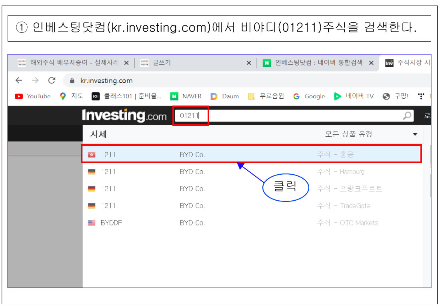Click the US flag beside BYDDF
This screenshot has height=307, width=440.
pyautogui.click(x=92, y=223)
